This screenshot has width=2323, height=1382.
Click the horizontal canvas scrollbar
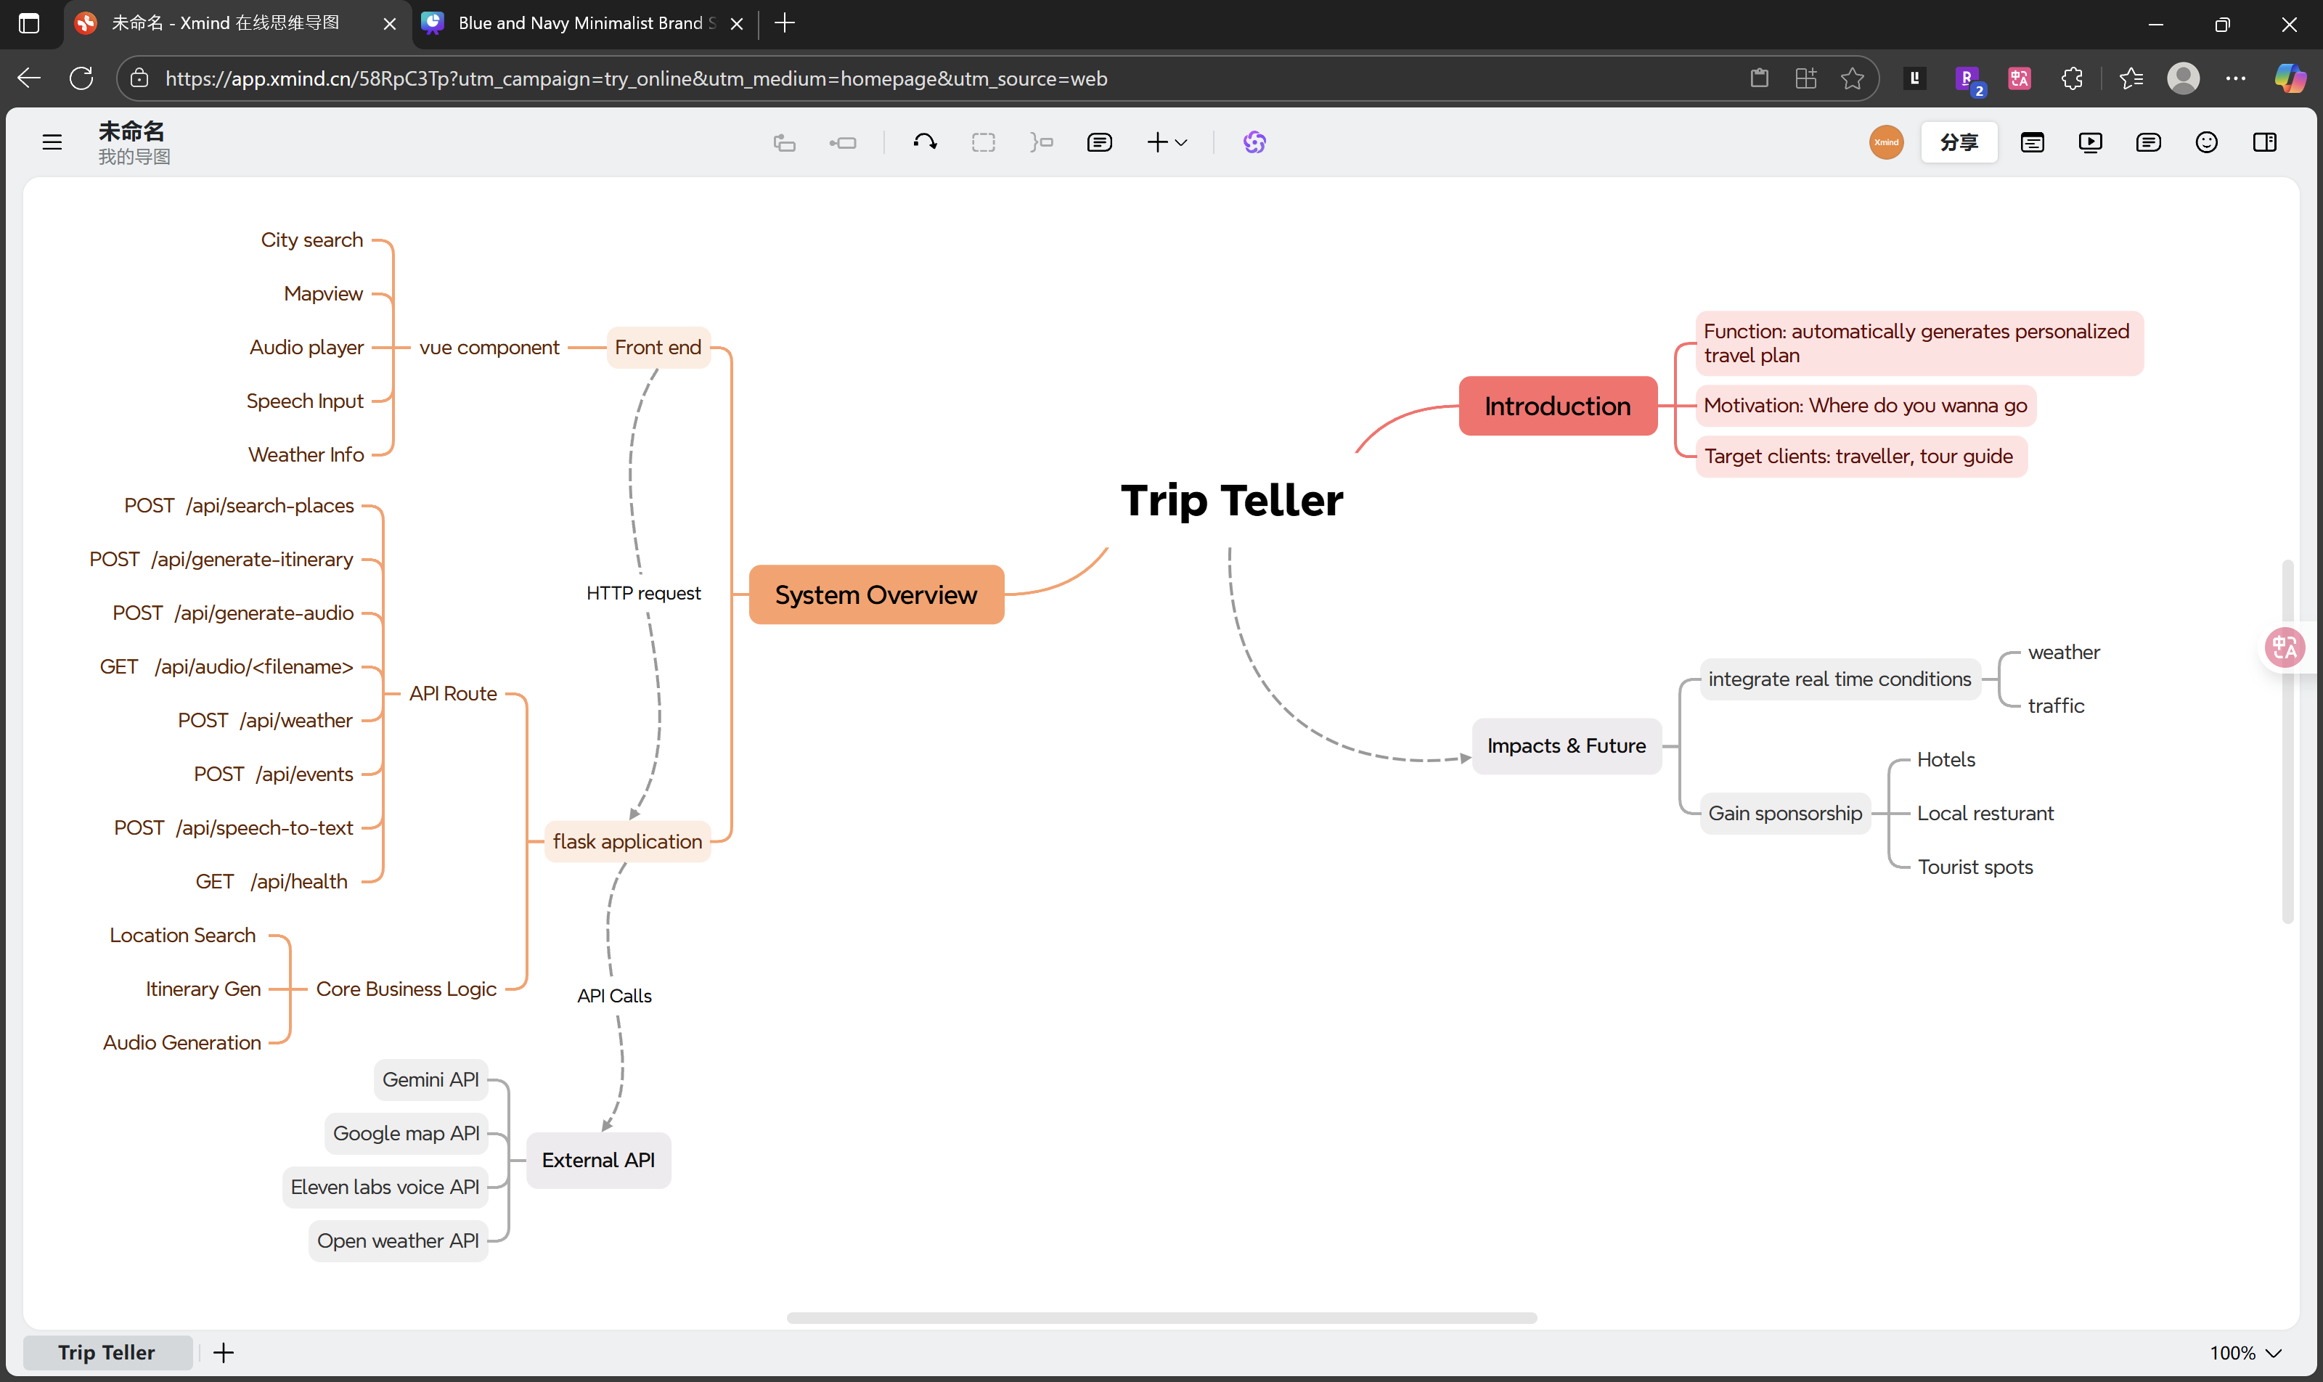click(x=1161, y=1317)
